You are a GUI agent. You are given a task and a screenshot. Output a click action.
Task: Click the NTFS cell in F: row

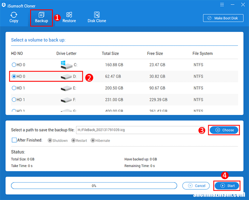[x=198, y=99]
